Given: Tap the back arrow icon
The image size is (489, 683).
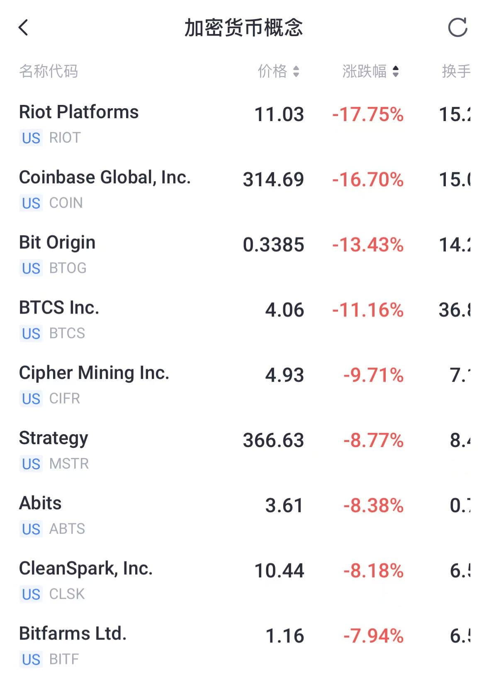Looking at the screenshot, I should point(23,28).
